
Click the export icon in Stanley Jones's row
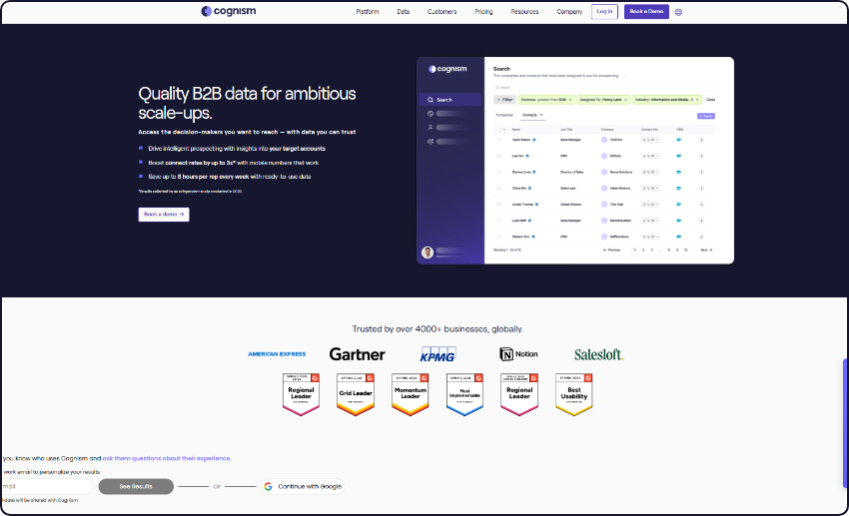[x=701, y=172]
